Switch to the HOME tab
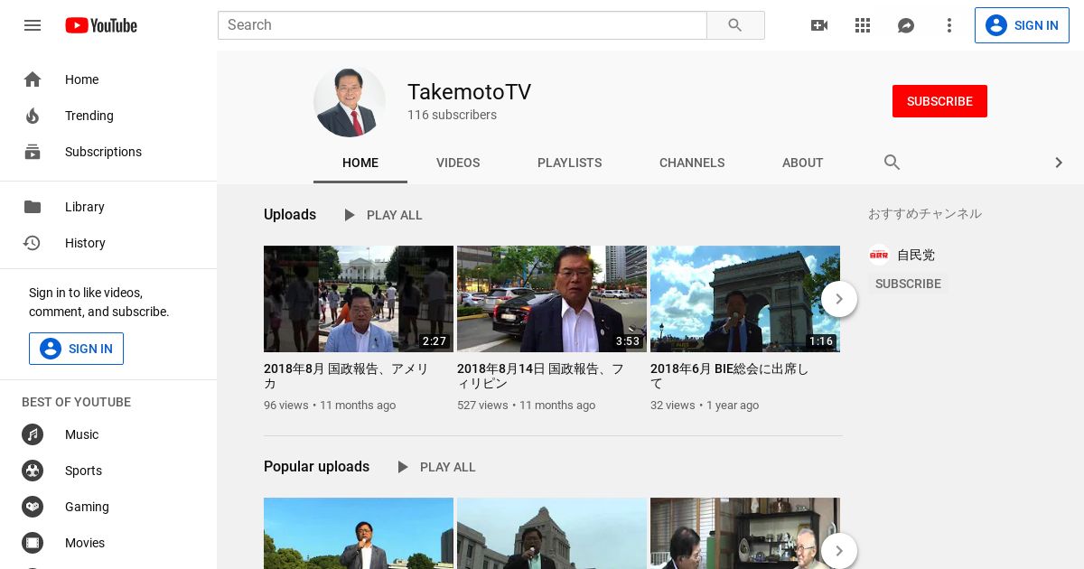 (360, 163)
